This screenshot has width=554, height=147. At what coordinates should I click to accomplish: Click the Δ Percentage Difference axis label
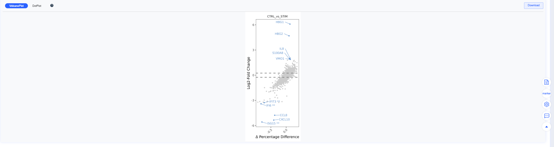(277, 137)
